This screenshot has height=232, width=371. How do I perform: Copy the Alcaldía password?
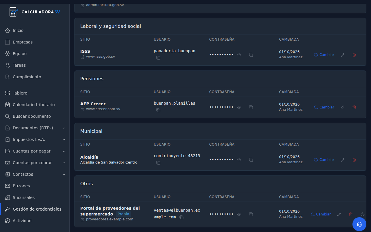pos(251,160)
